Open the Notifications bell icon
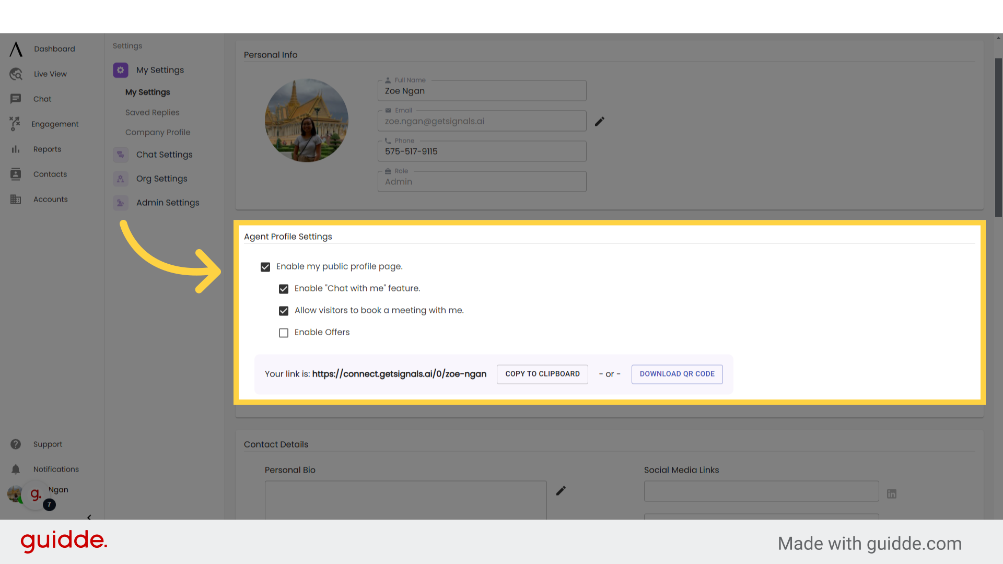This screenshot has width=1003, height=564. [x=16, y=469]
